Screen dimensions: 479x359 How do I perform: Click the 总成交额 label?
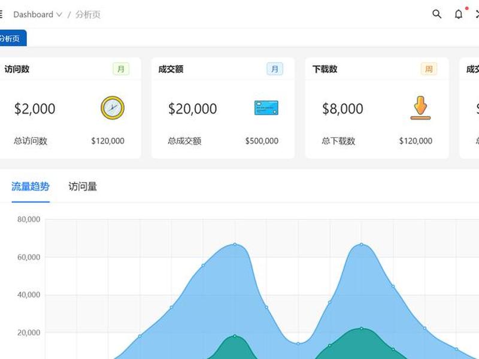[184, 141]
